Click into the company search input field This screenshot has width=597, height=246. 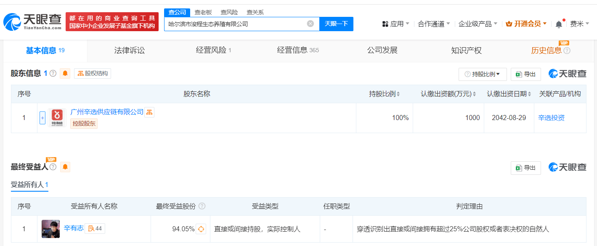click(236, 24)
